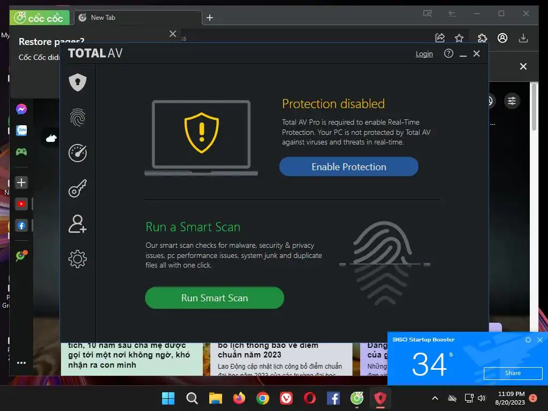
Task: Click the TotalAV help question mark icon
Action: pyautogui.click(x=448, y=54)
